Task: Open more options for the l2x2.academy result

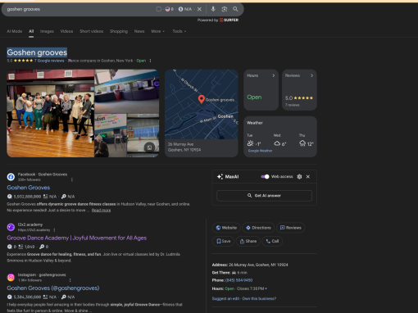Action: (54, 230)
